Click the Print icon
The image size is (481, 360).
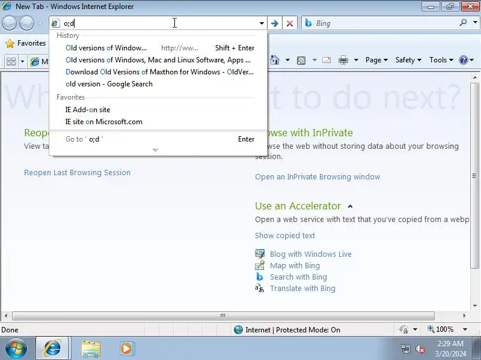[343, 61]
